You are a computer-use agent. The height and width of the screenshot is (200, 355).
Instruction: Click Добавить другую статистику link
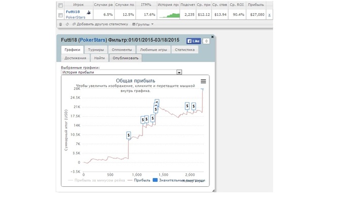pos(100,24)
